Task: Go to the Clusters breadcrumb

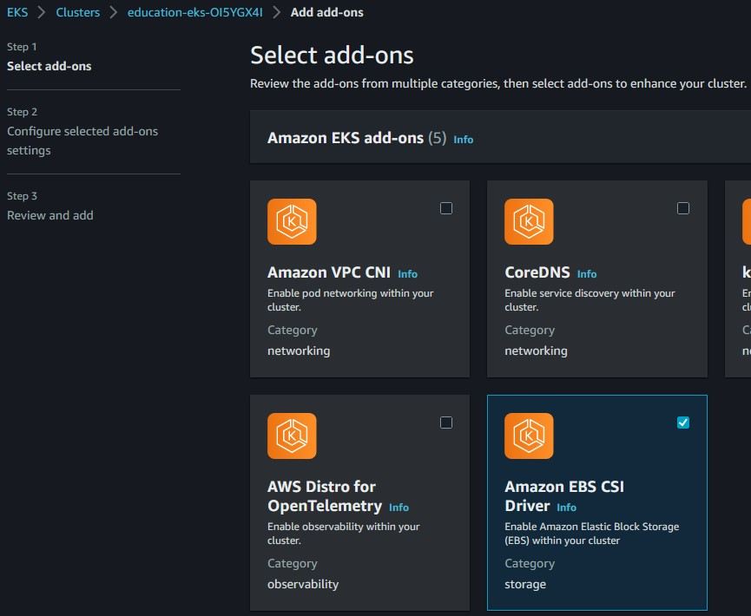Action: coord(77,12)
